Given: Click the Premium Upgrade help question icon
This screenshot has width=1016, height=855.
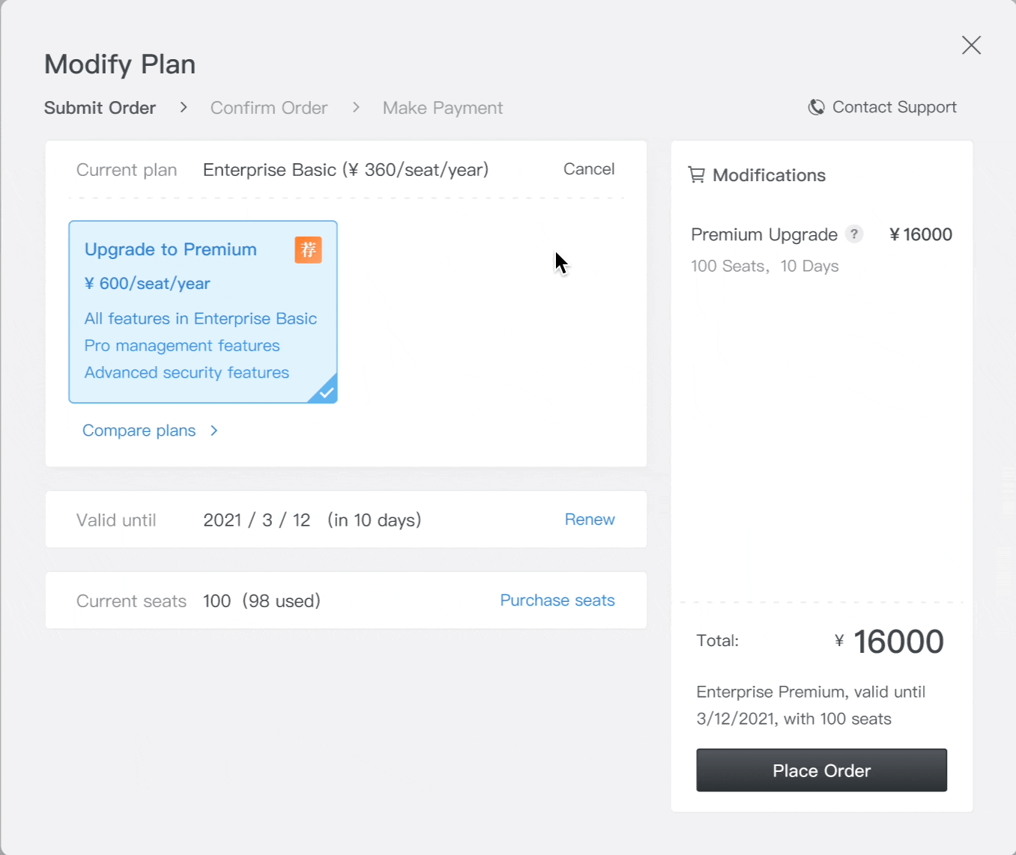Looking at the screenshot, I should pos(853,234).
